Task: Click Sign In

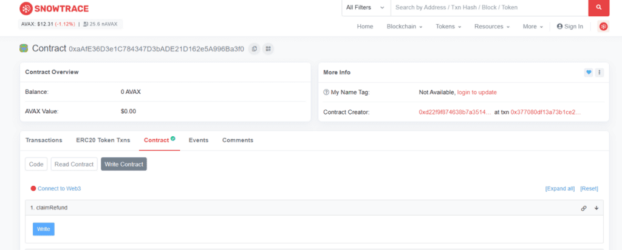Action: point(570,27)
